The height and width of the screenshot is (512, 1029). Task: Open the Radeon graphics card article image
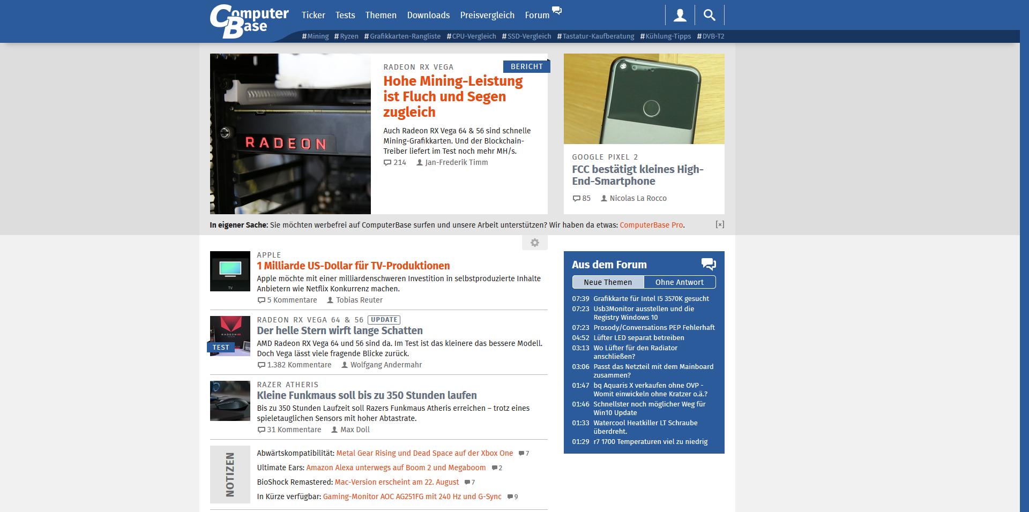coord(290,134)
